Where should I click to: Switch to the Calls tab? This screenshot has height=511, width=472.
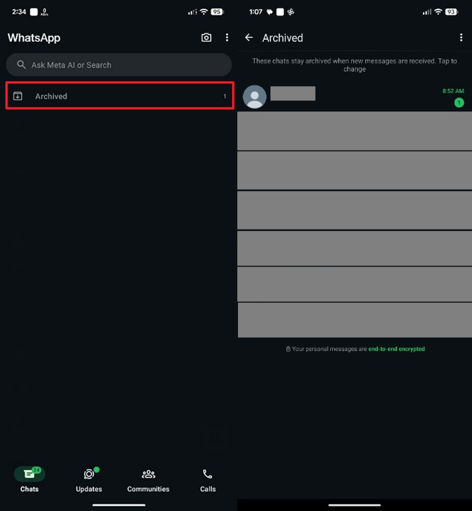(x=207, y=480)
